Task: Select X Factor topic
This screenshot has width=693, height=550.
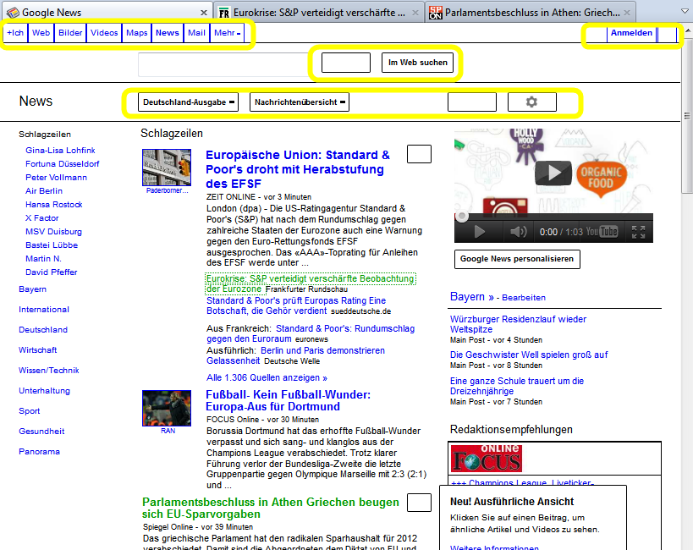Action: pos(42,218)
